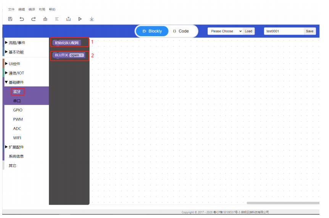Expand the UI控件 category
This screenshot has width=329, height=218.
tap(26, 64)
